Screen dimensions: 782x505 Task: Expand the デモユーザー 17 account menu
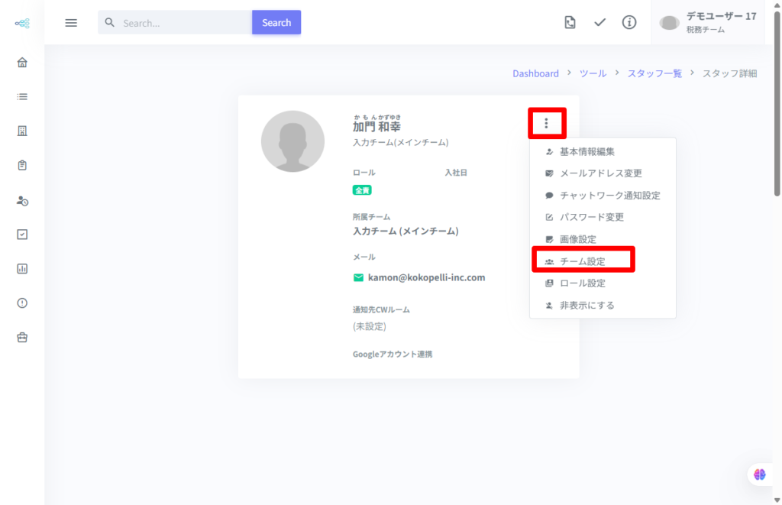point(708,22)
